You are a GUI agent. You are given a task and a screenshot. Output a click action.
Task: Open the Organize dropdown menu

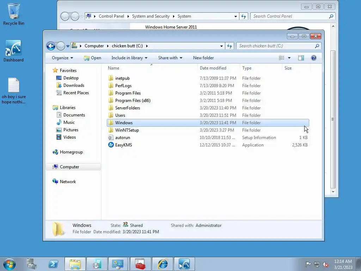click(x=62, y=58)
